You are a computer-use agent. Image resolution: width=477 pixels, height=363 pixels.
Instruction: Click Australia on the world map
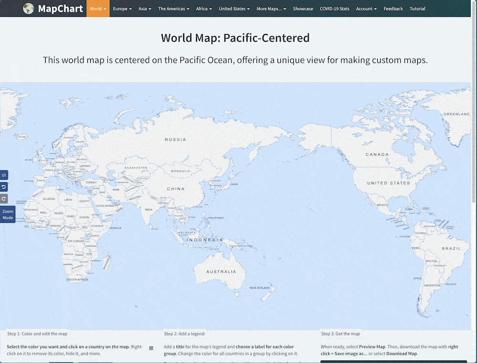tap(220, 271)
